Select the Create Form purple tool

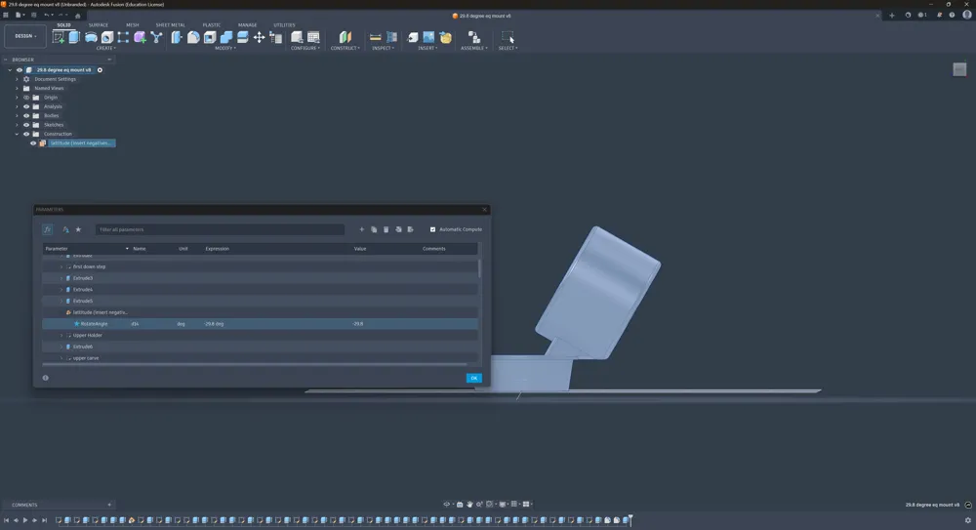(140, 37)
